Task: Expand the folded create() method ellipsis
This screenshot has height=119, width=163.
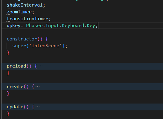Action: (37, 87)
